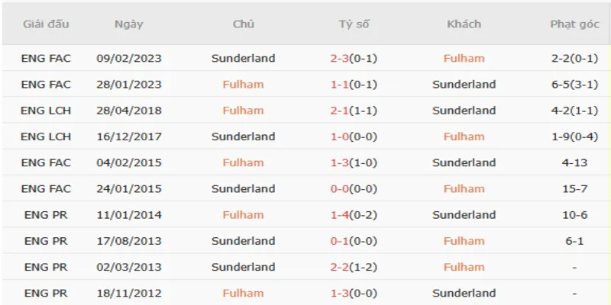The height and width of the screenshot is (305, 611).
Task: Click Fulham in the 28/04/2018 match row
Action: point(243,111)
